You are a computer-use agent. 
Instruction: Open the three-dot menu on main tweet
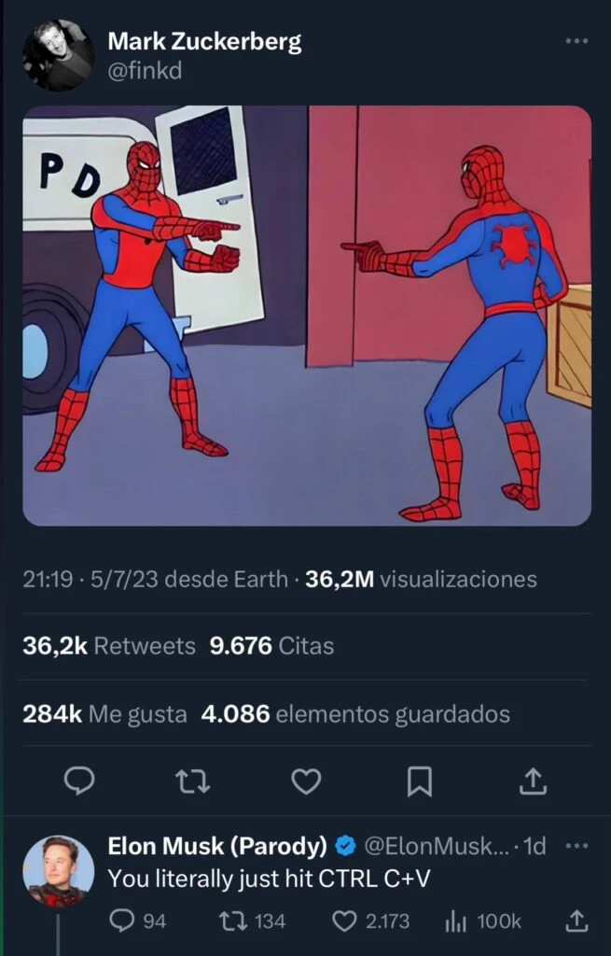point(576,41)
